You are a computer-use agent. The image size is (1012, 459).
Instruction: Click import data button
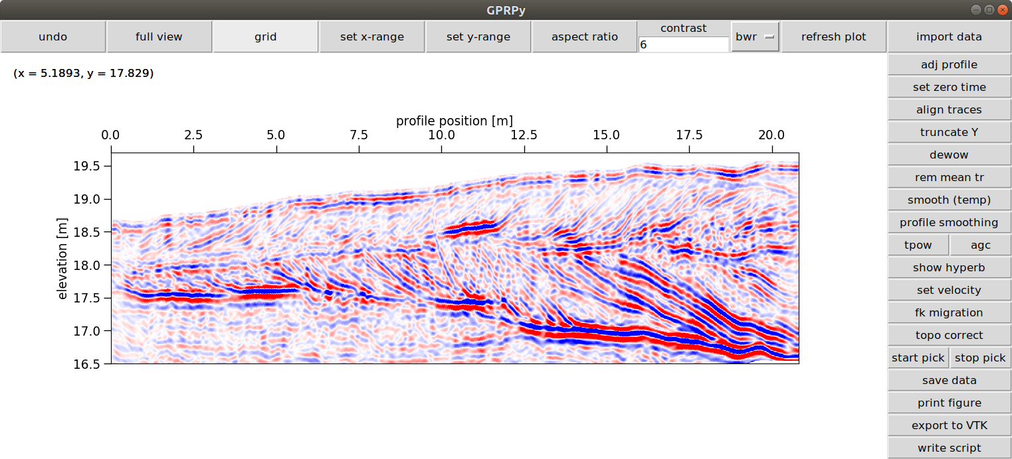click(949, 36)
